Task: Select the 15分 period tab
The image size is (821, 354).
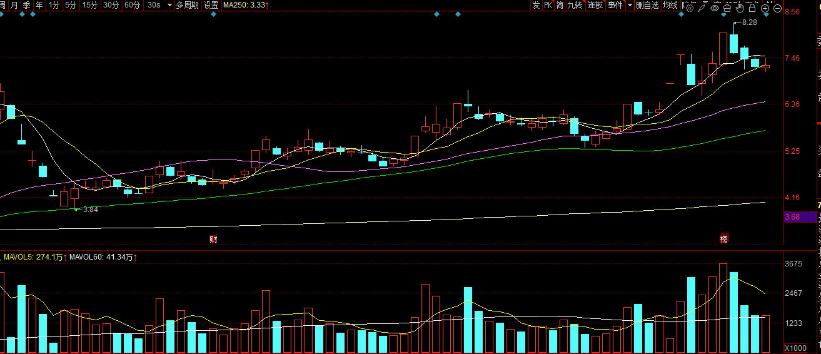Action: pos(90,5)
